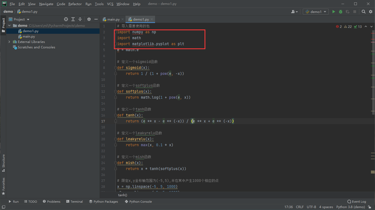Toggle fold for the sigmoid function
The image size is (375, 210).
pos(116,68)
